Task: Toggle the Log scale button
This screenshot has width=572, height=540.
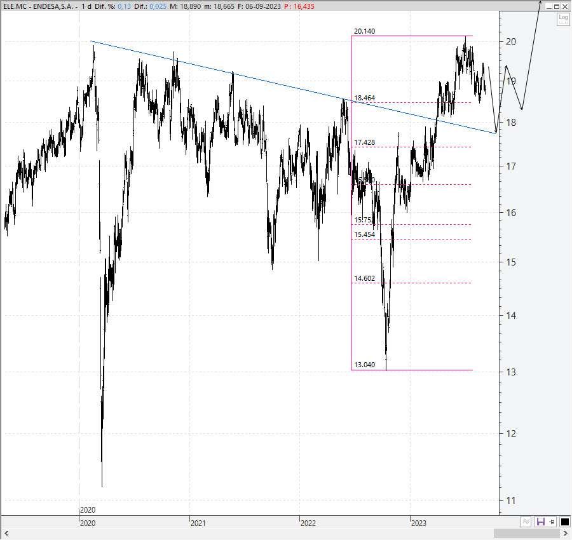Action: coord(563,19)
